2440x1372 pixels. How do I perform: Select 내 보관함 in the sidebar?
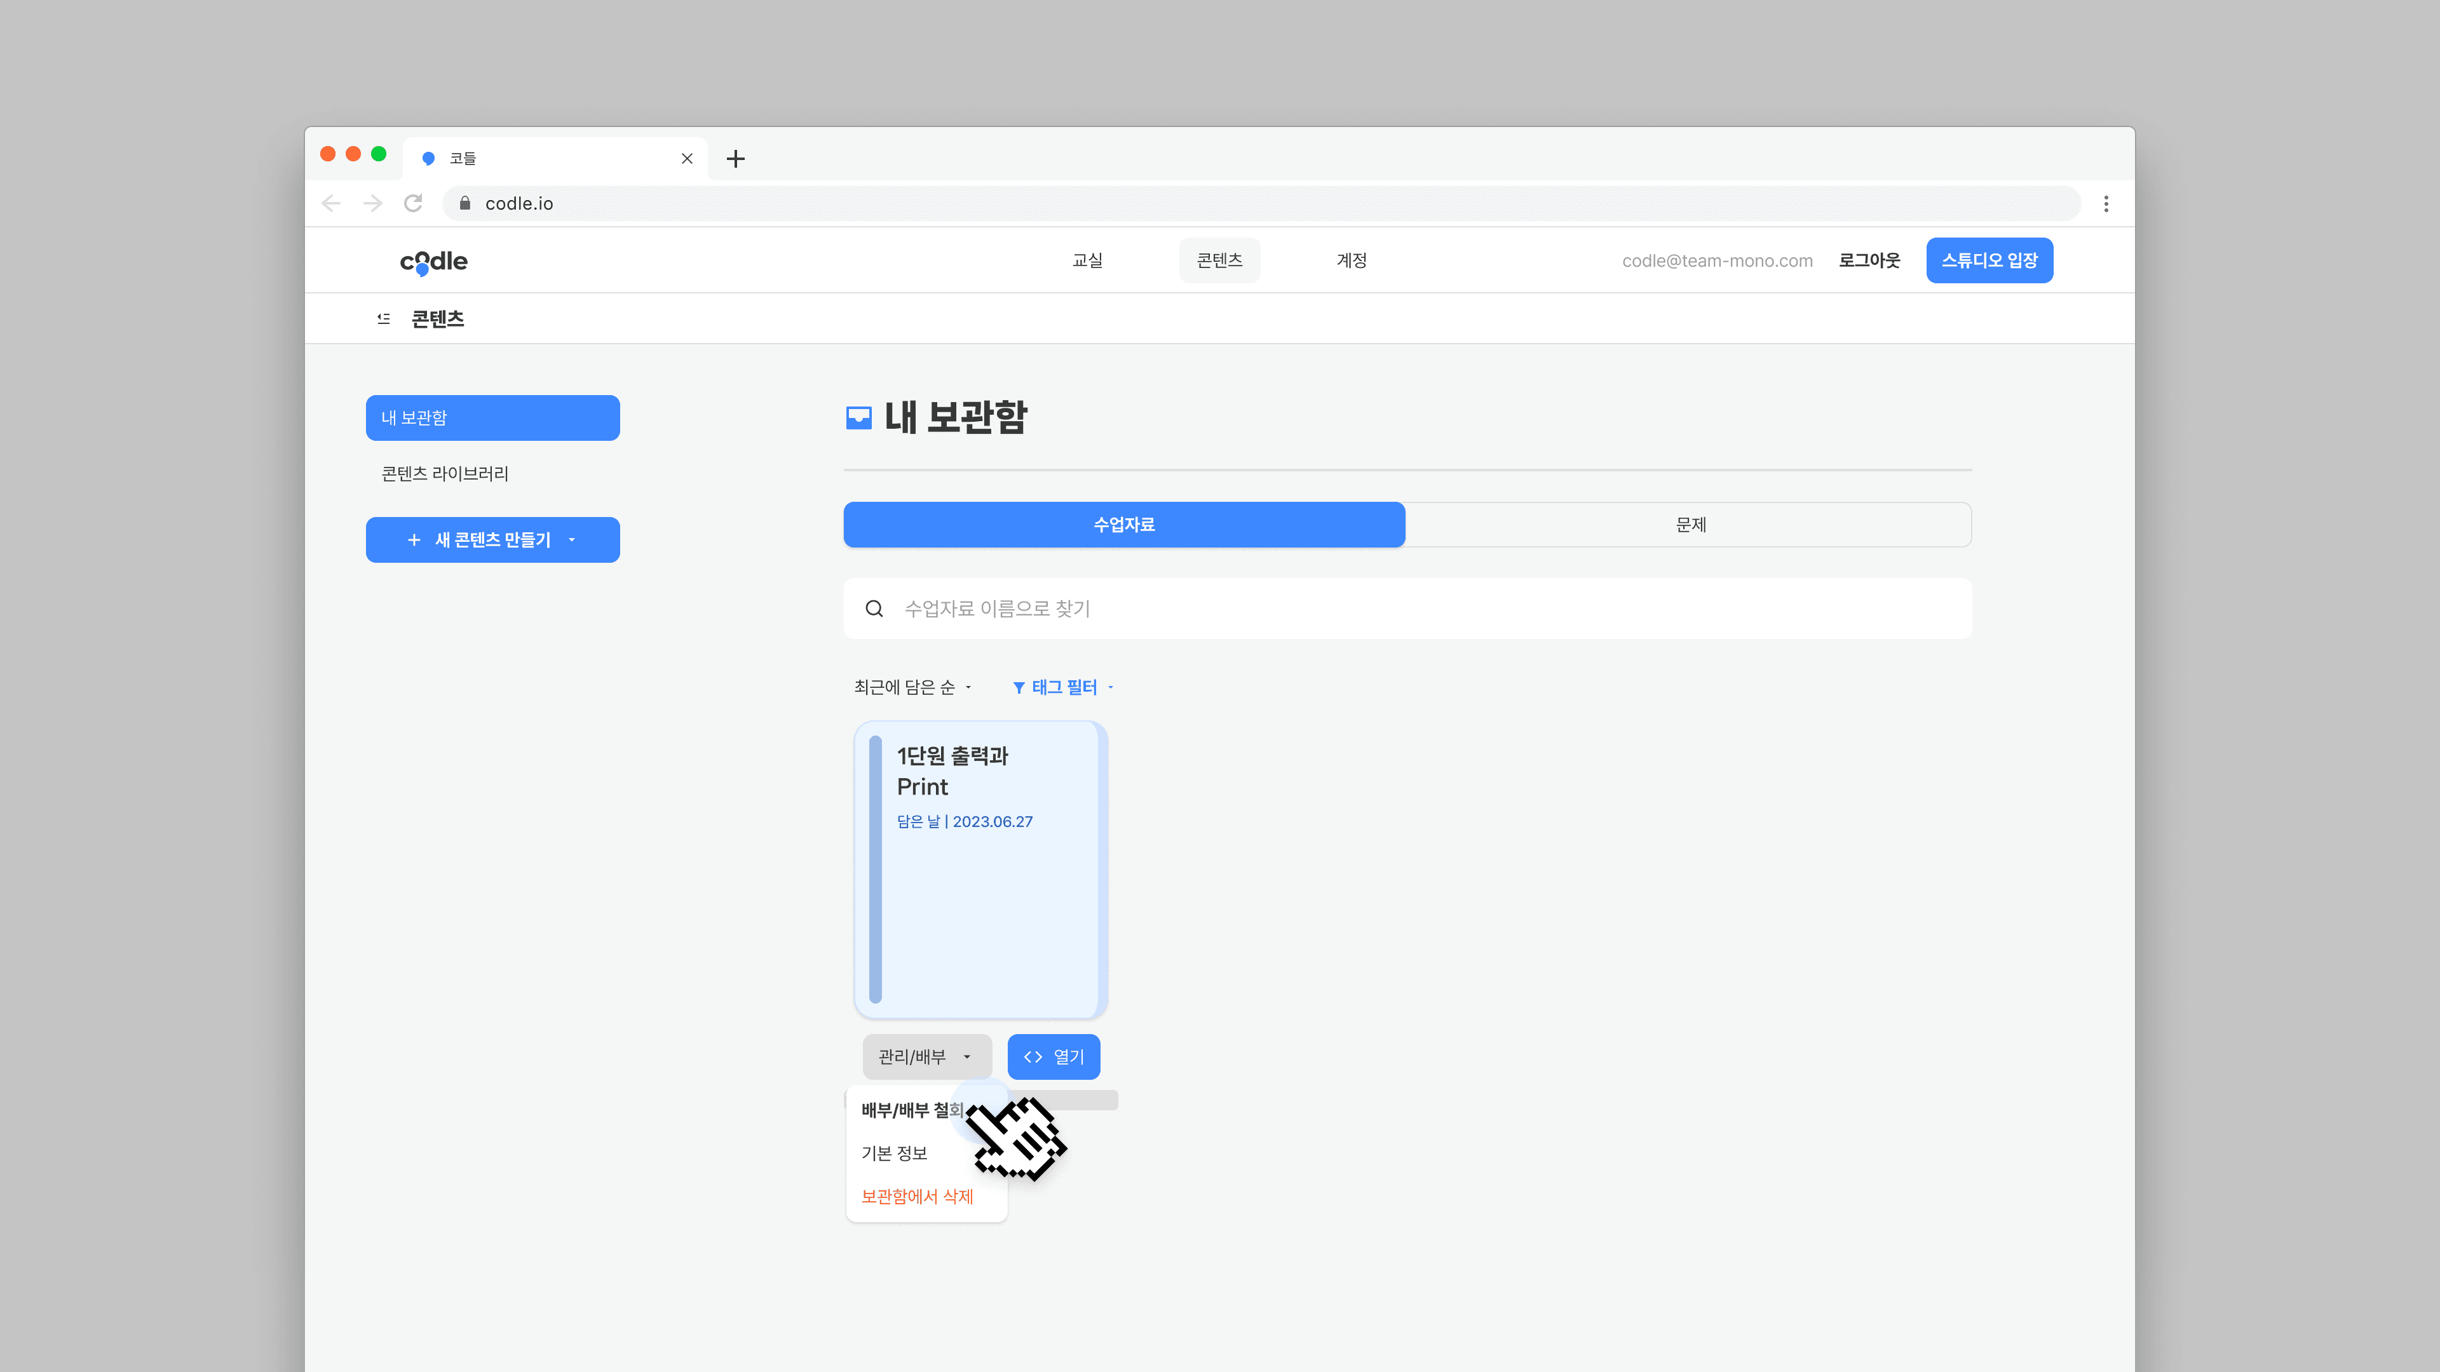click(x=492, y=417)
